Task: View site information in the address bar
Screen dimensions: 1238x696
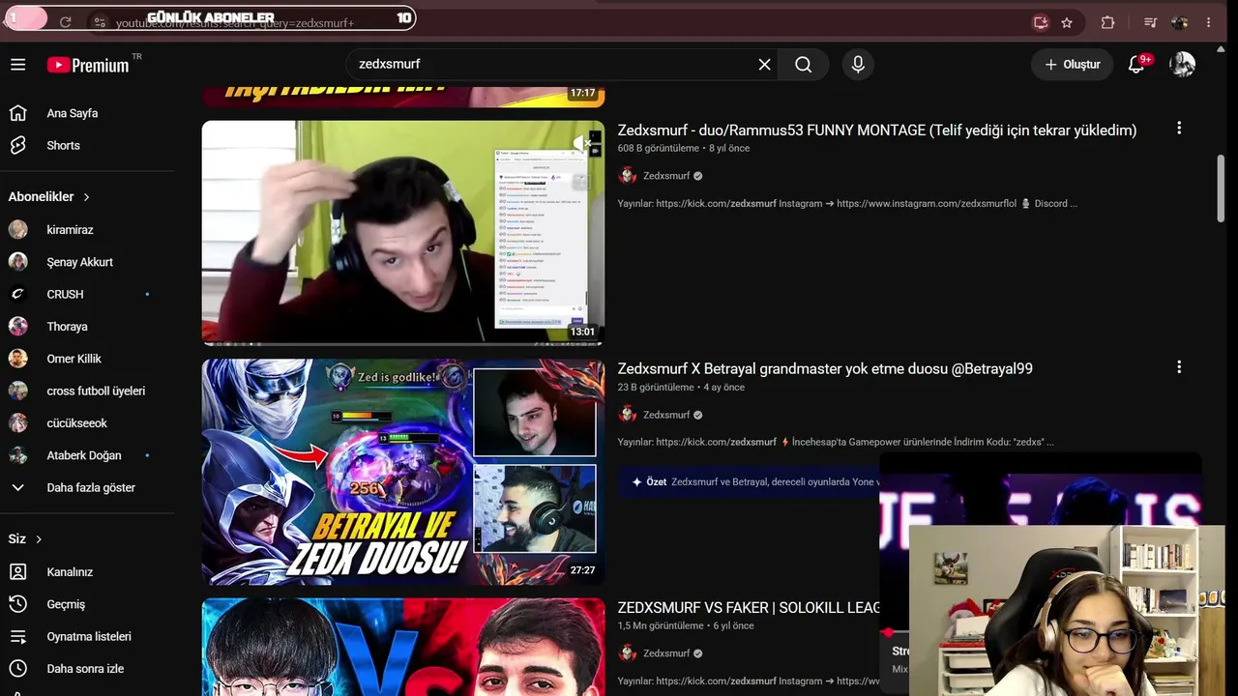Action: [x=100, y=22]
